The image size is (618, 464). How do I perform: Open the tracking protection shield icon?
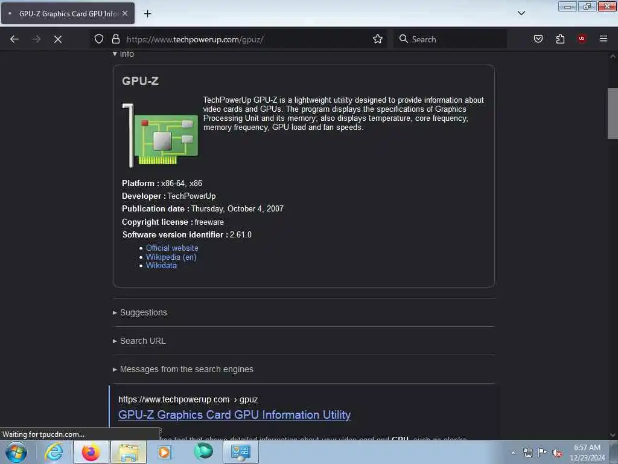tap(99, 39)
